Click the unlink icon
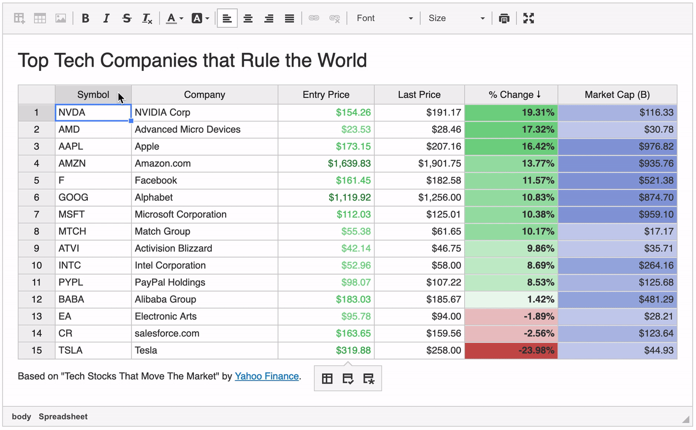Image resolution: width=696 pixels, height=430 pixels. click(335, 18)
